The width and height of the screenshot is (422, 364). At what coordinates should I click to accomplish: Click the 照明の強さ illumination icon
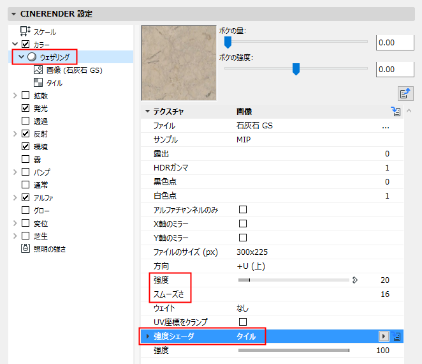pyautogui.click(x=25, y=248)
